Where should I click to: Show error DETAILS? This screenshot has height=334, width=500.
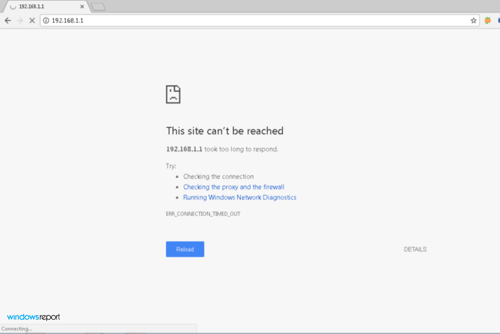[x=415, y=249]
